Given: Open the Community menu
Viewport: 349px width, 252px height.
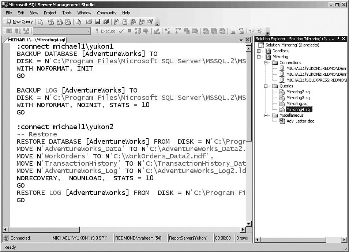Looking at the screenshot, I should tap(106, 13).
